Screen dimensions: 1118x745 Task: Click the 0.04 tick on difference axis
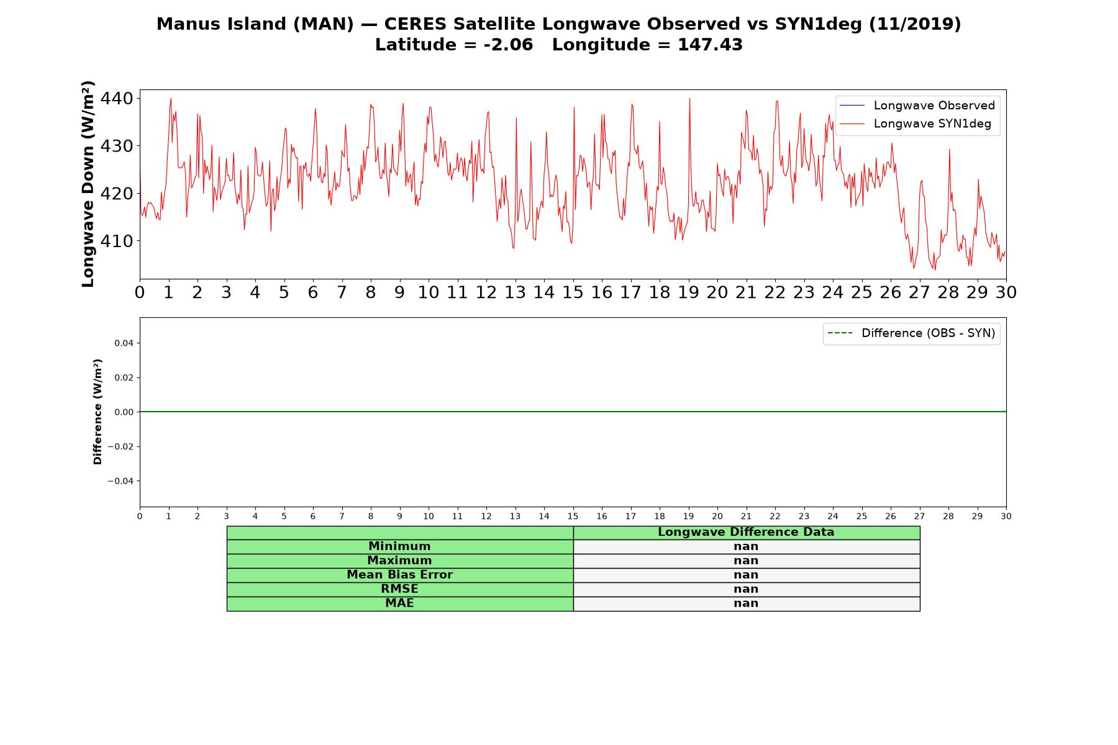tap(124, 343)
